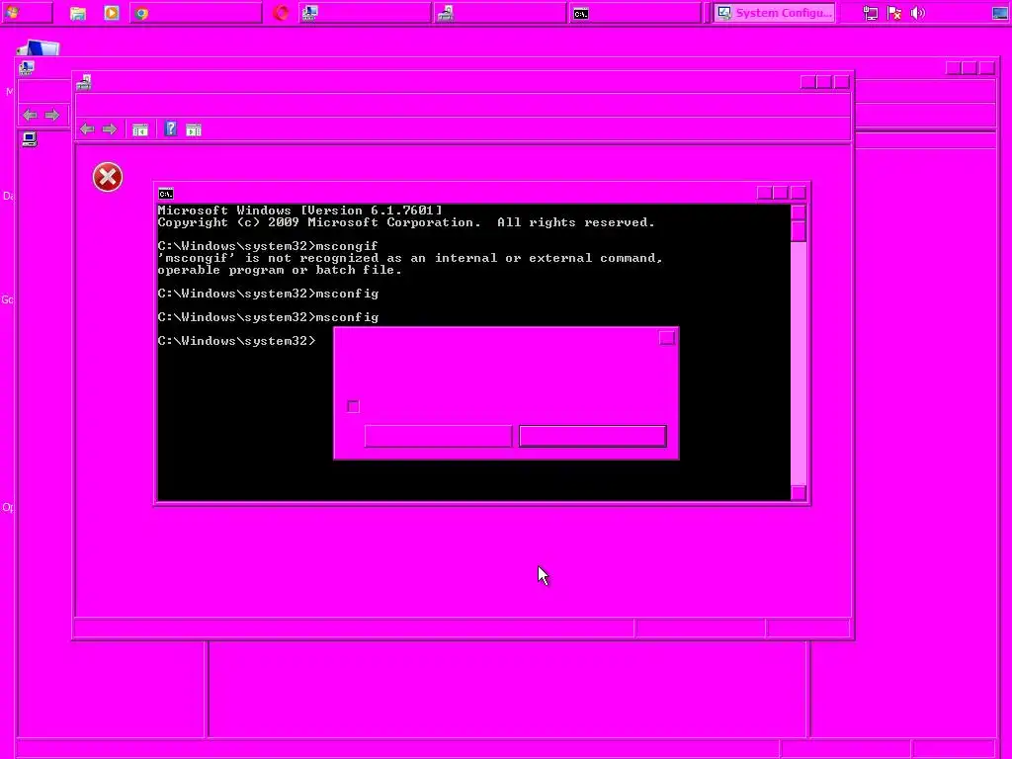Image resolution: width=1012 pixels, height=759 pixels.
Task: Toggle the Show/Hide Console Tree toolbar icon
Action: pos(140,129)
